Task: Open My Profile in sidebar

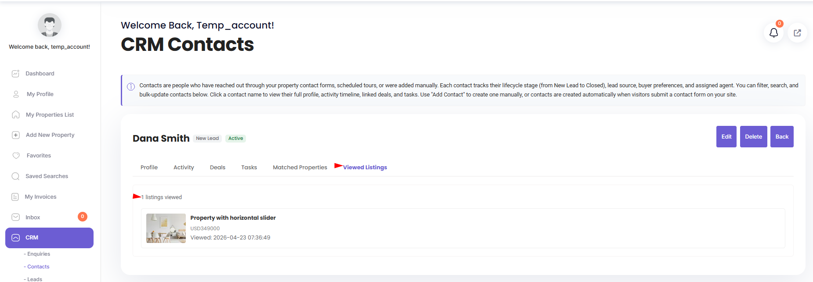Action: pyautogui.click(x=40, y=94)
